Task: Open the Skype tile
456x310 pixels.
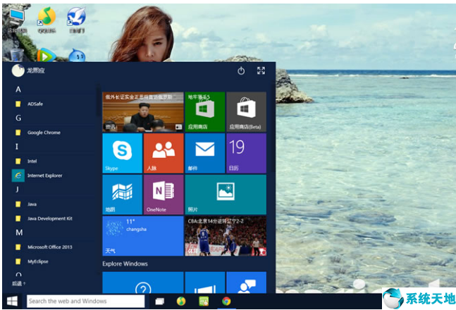Action: (x=123, y=154)
